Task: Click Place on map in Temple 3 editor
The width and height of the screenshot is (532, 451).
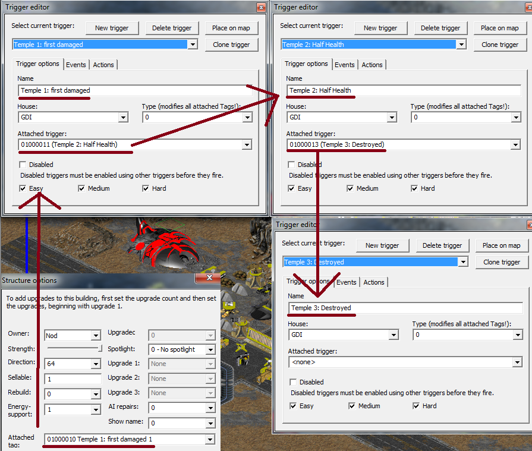Action: click(502, 245)
